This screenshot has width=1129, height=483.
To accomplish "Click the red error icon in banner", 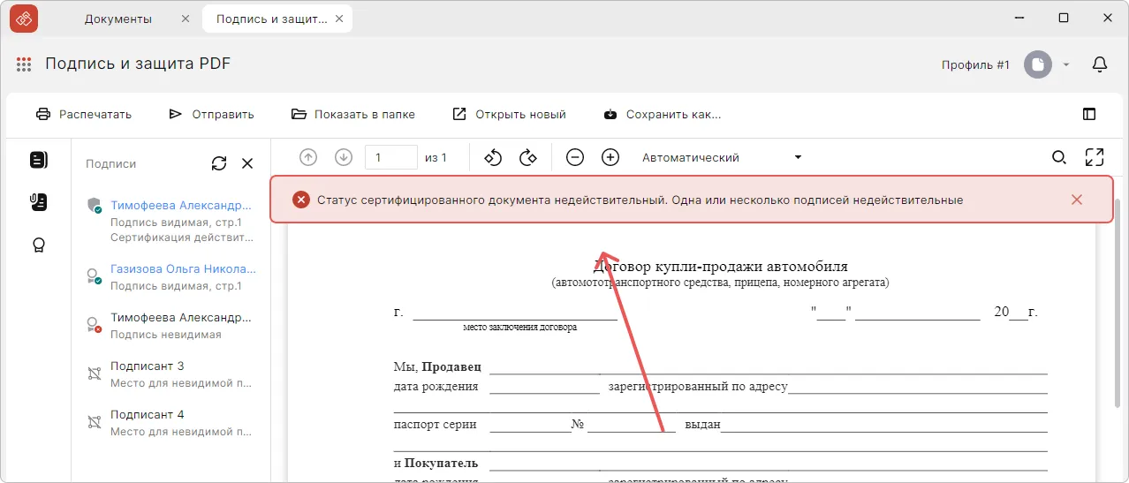I will click(301, 200).
